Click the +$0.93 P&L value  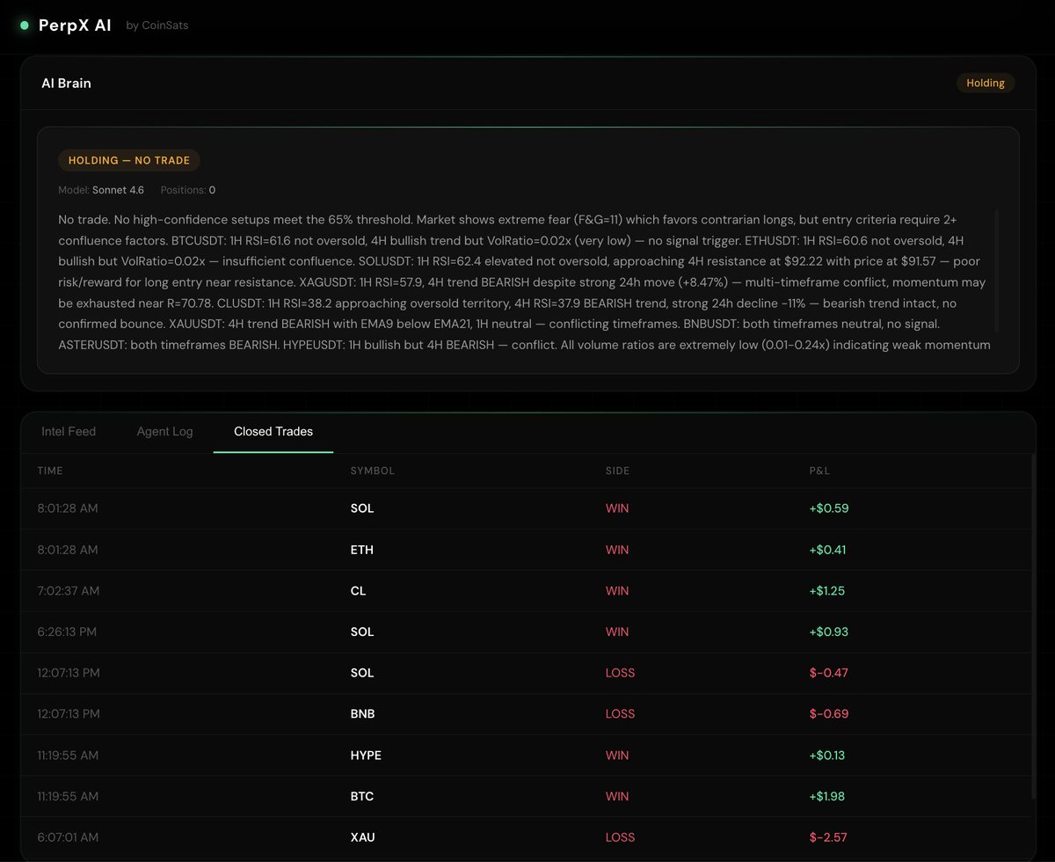(829, 632)
